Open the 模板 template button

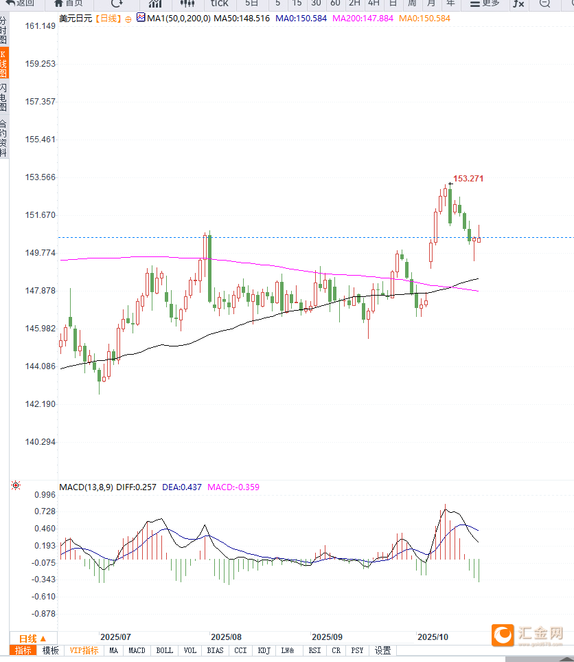[x=51, y=650]
